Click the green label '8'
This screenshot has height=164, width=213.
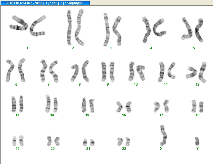[80, 85]
